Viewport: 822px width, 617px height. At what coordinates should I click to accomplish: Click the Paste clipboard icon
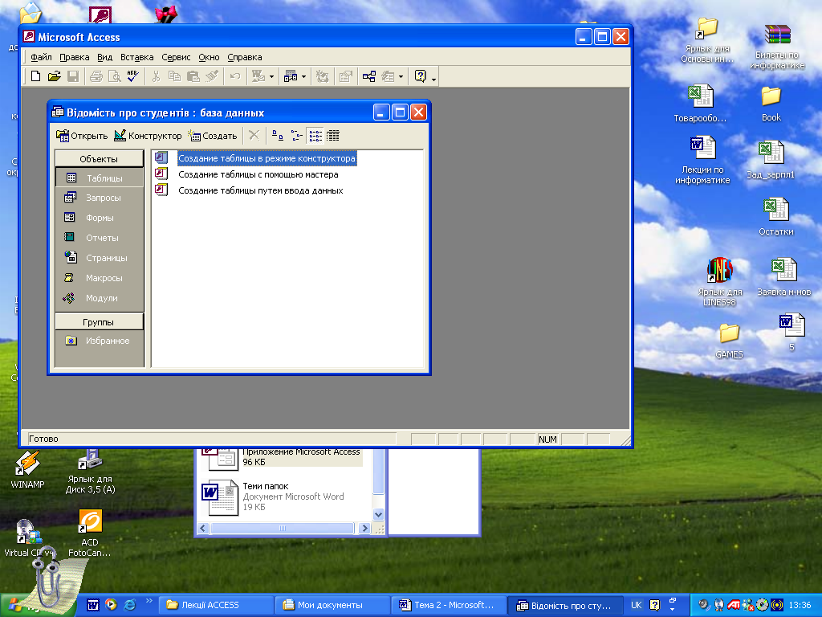click(193, 76)
